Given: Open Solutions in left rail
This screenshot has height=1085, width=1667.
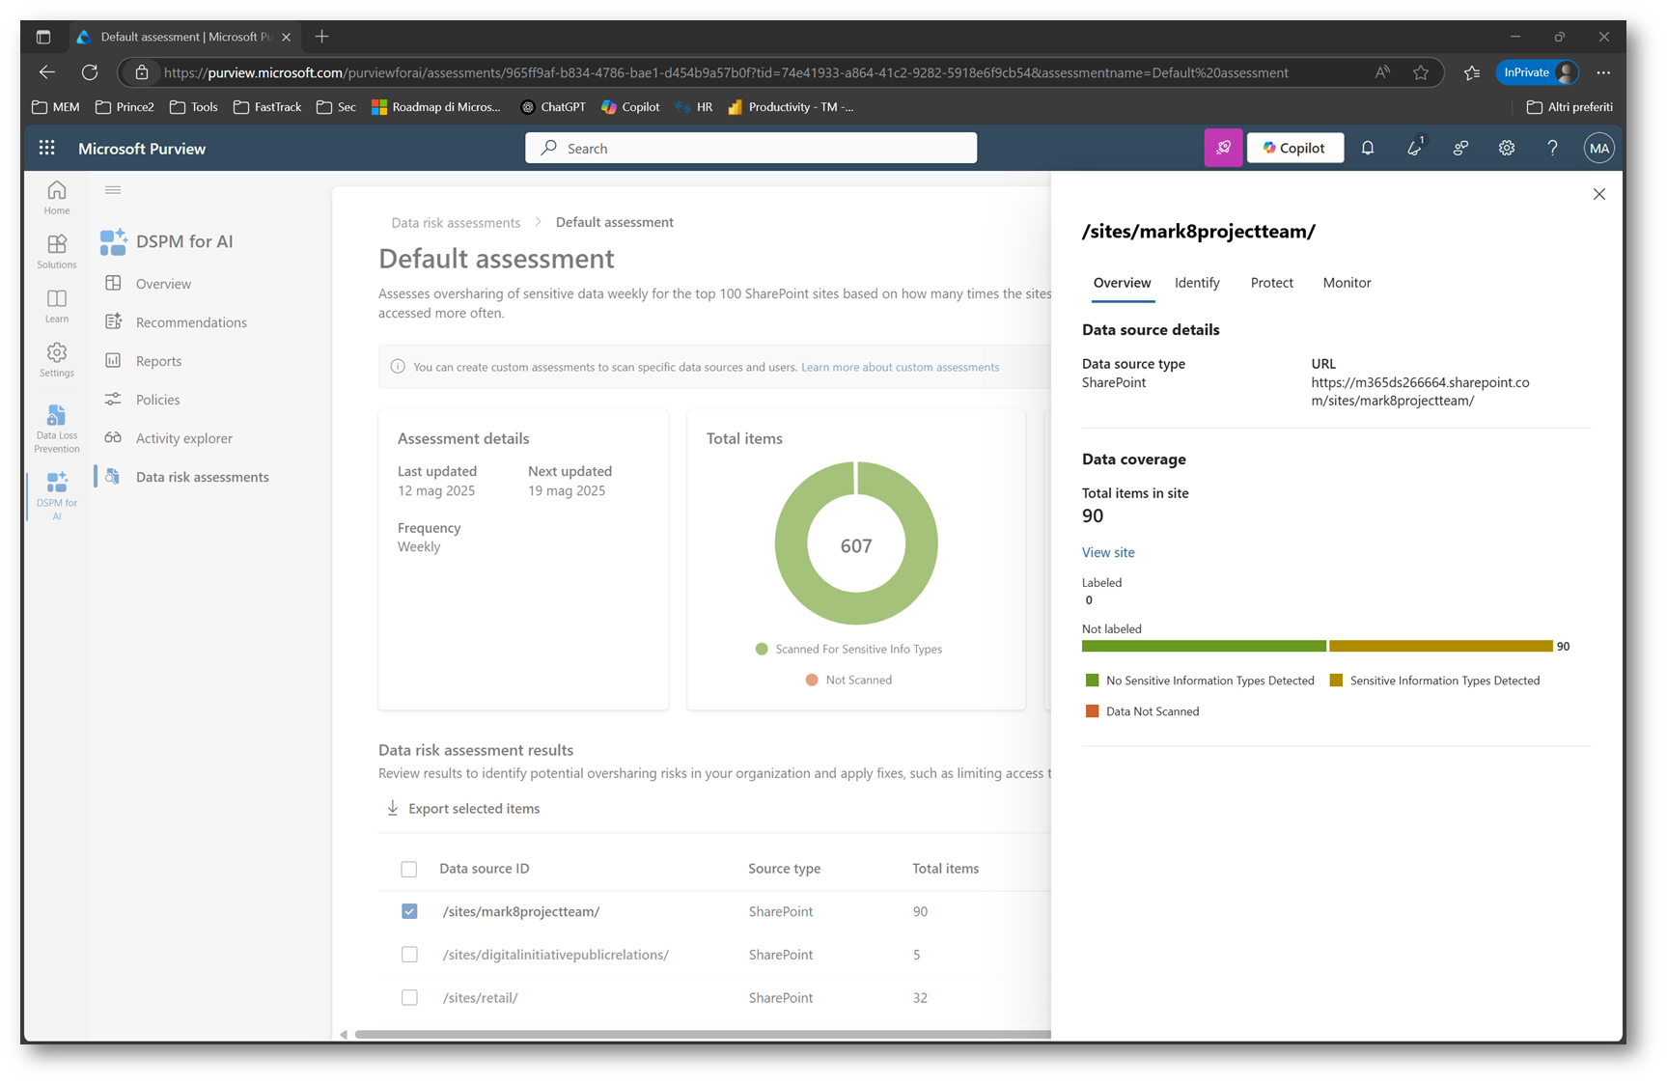Looking at the screenshot, I should pyautogui.click(x=57, y=251).
